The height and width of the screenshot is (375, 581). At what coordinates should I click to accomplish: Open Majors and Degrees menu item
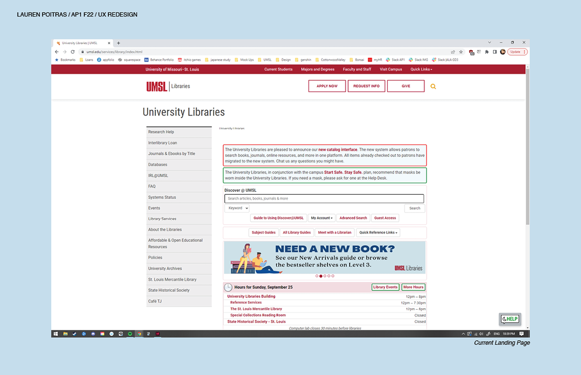(x=318, y=69)
